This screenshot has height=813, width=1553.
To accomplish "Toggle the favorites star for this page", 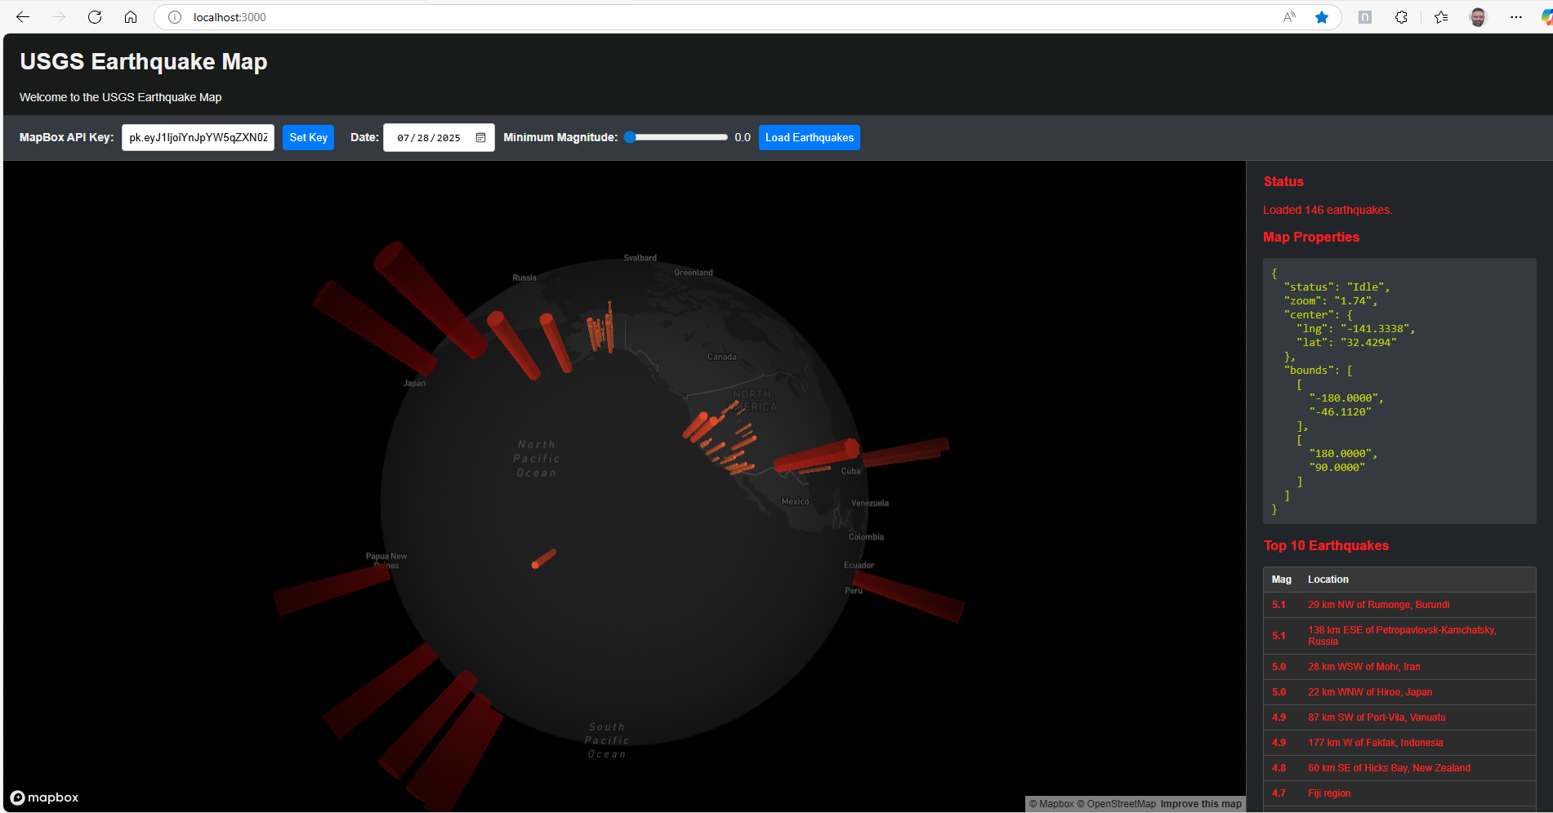I will click(x=1322, y=17).
